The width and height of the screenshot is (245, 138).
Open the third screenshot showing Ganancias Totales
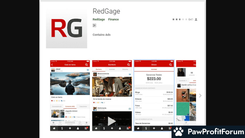click(x=154, y=95)
